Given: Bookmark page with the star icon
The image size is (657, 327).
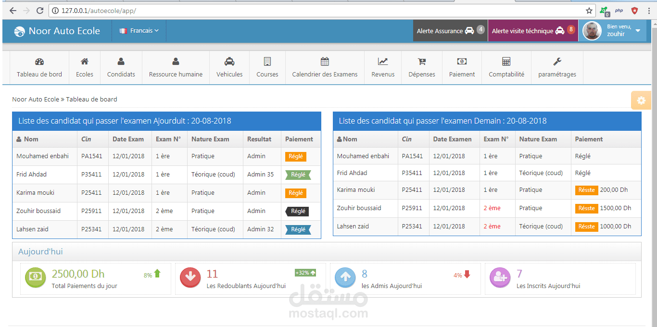Looking at the screenshot, I should click(589, 11).
